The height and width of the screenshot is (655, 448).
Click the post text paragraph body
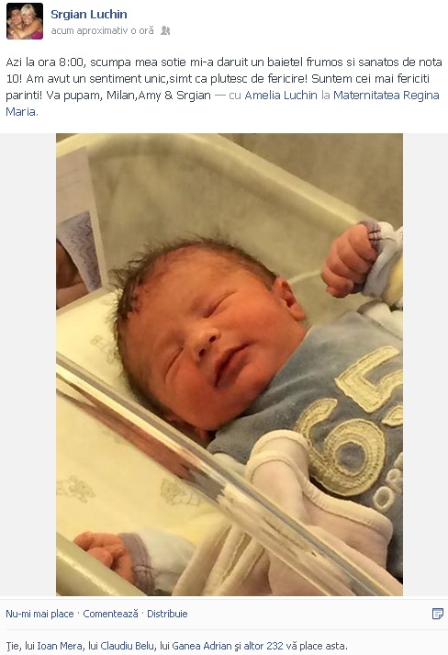click(224, 87)
